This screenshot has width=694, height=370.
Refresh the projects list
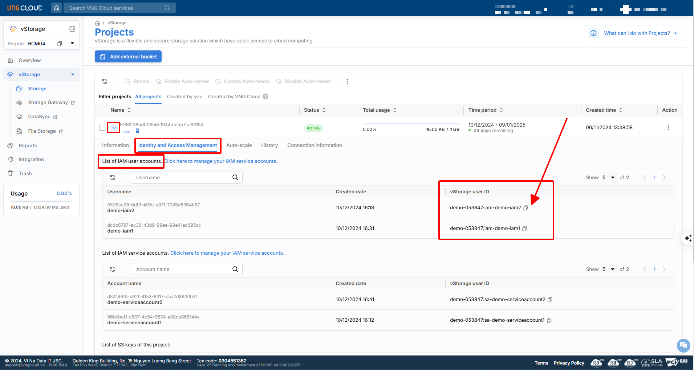(105, 81)
